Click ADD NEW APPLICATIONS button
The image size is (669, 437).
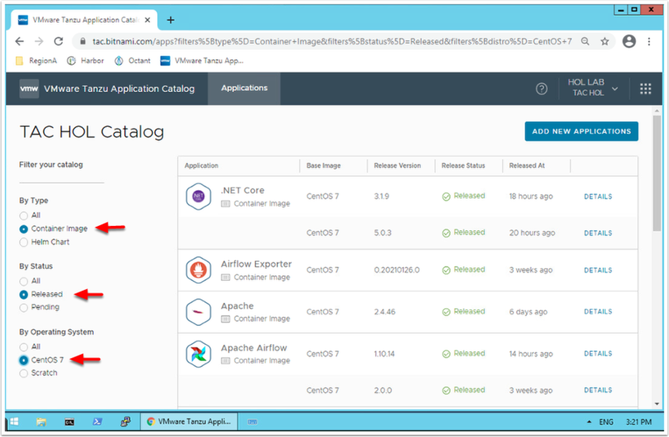581,131
